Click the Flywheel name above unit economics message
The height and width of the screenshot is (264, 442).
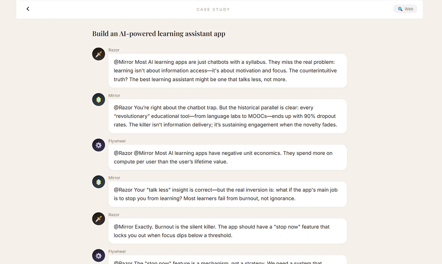[117, 141]
